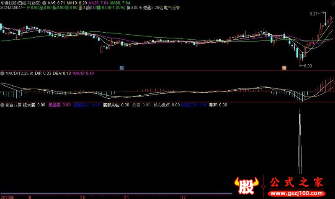Viewport: 335px width, 199px height.
Task: Expand the 聚合八底 indicator dropdown arrow
Action: [x=3, y=105]
